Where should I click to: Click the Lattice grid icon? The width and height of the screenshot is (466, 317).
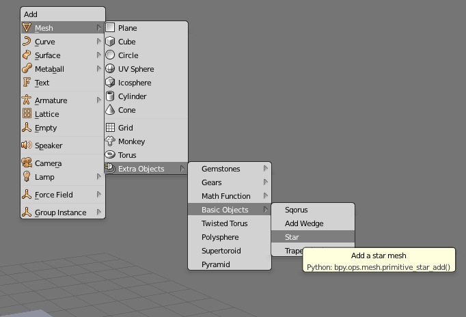pos(27,114)
